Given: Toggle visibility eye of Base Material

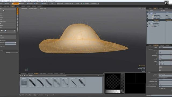Looking at the screenshot, I should click(x=148, y=22).
